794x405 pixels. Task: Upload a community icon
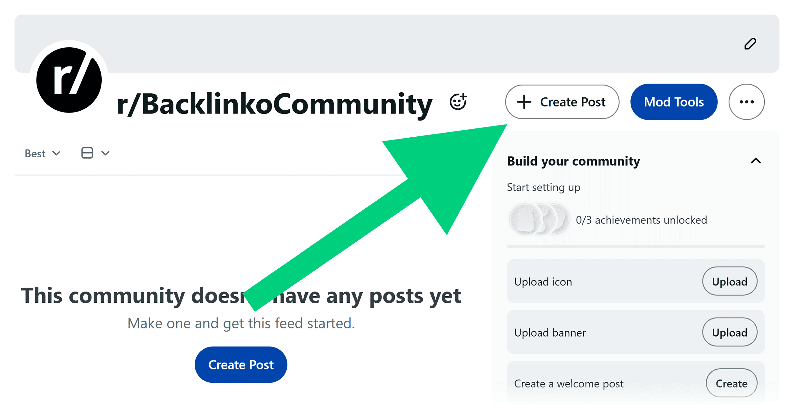pos(730,281)
